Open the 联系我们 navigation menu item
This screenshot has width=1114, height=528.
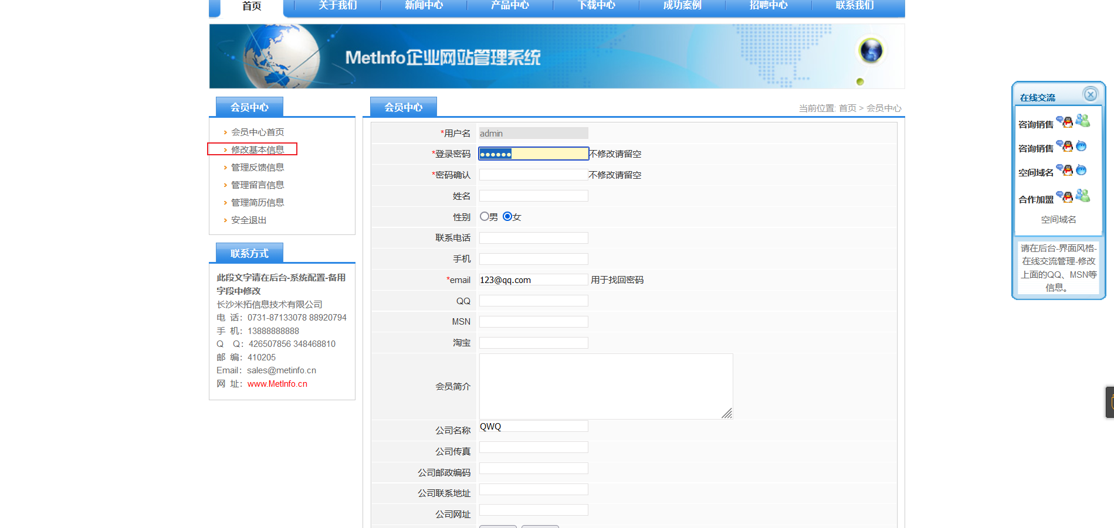coord(854,5)
